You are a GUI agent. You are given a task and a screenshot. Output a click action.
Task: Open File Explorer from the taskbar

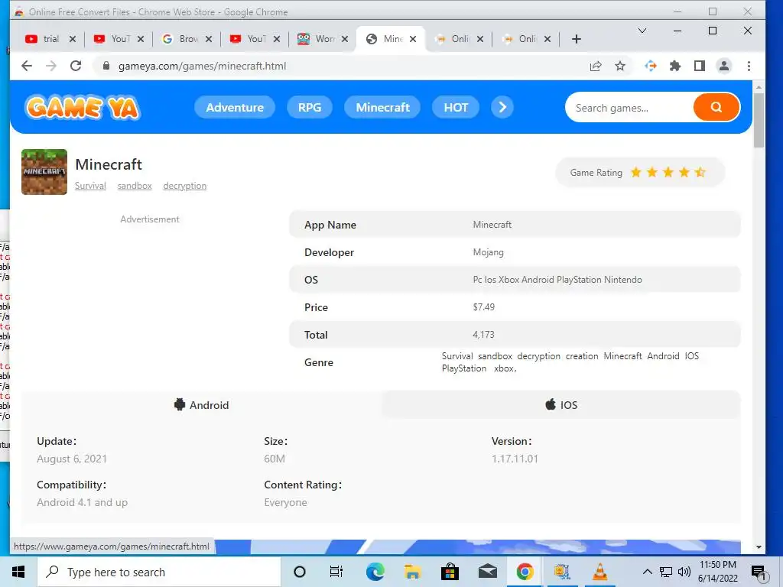(x=412, y=572)
